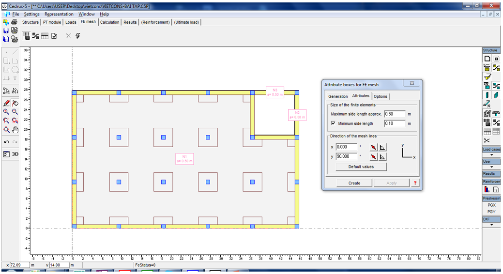Click the slab outline icon in Structure panel

487,59
